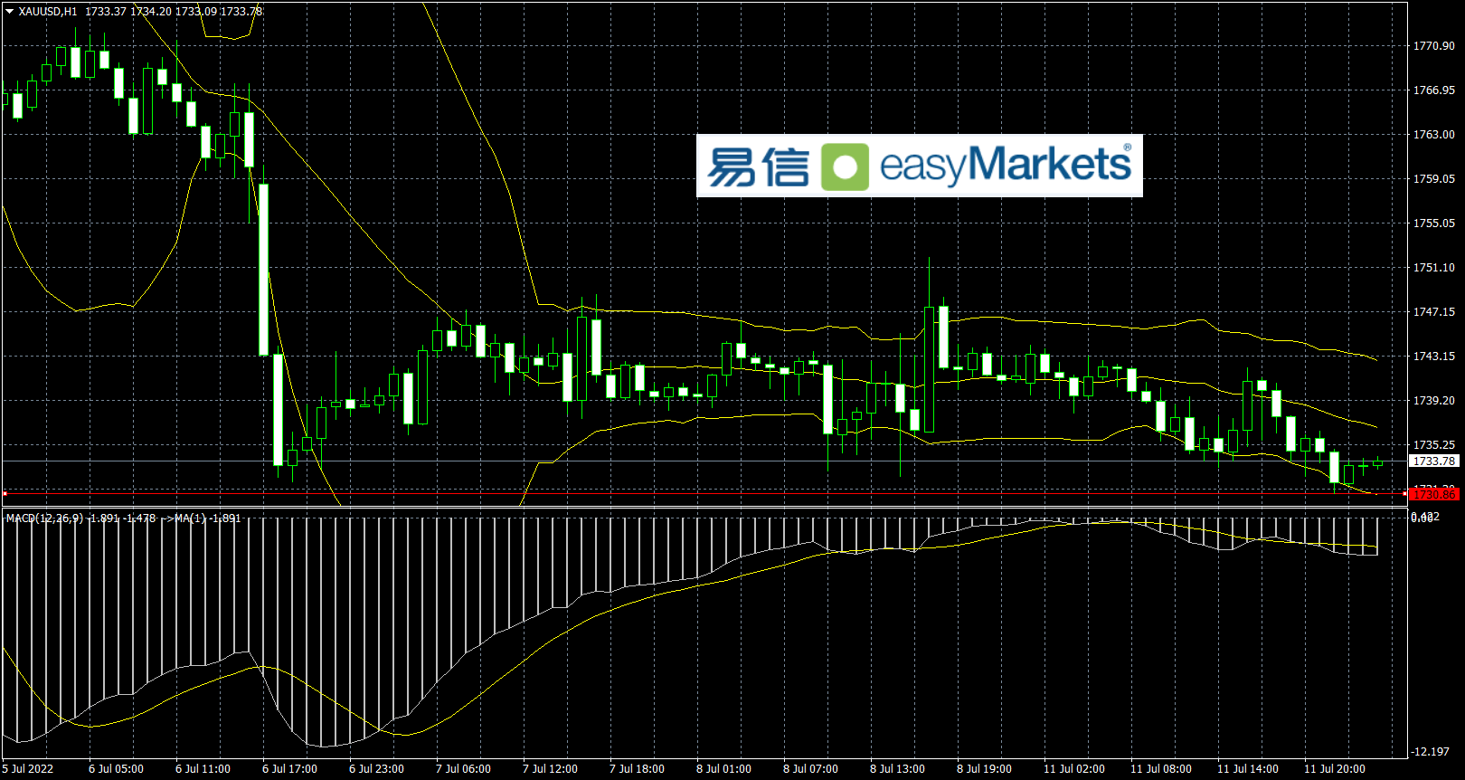The image size is (1465, 780).
Task: Click the 1739.20 price axis label
Action: click(1434, 401)
